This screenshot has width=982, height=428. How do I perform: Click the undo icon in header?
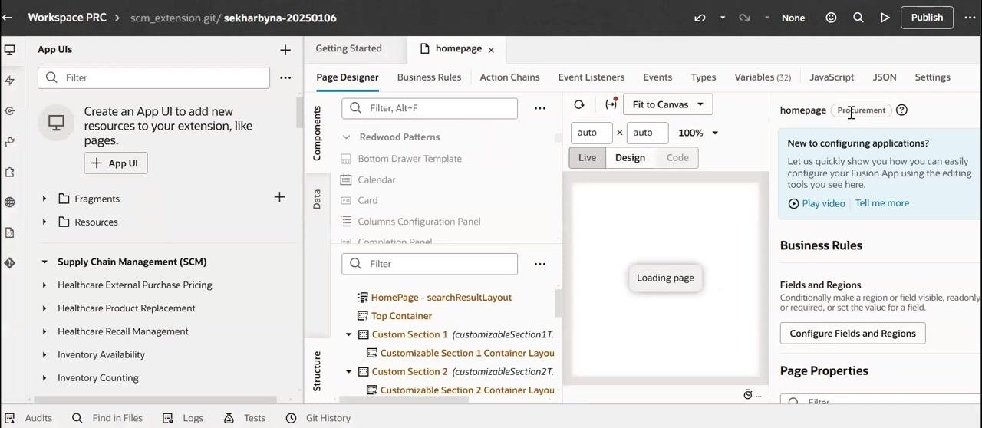[x=700, y=18]
